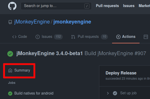The width and height of the screenshot is (150, 99).
Task: Click the Pull requests branch icon
Action: (73, 37)
